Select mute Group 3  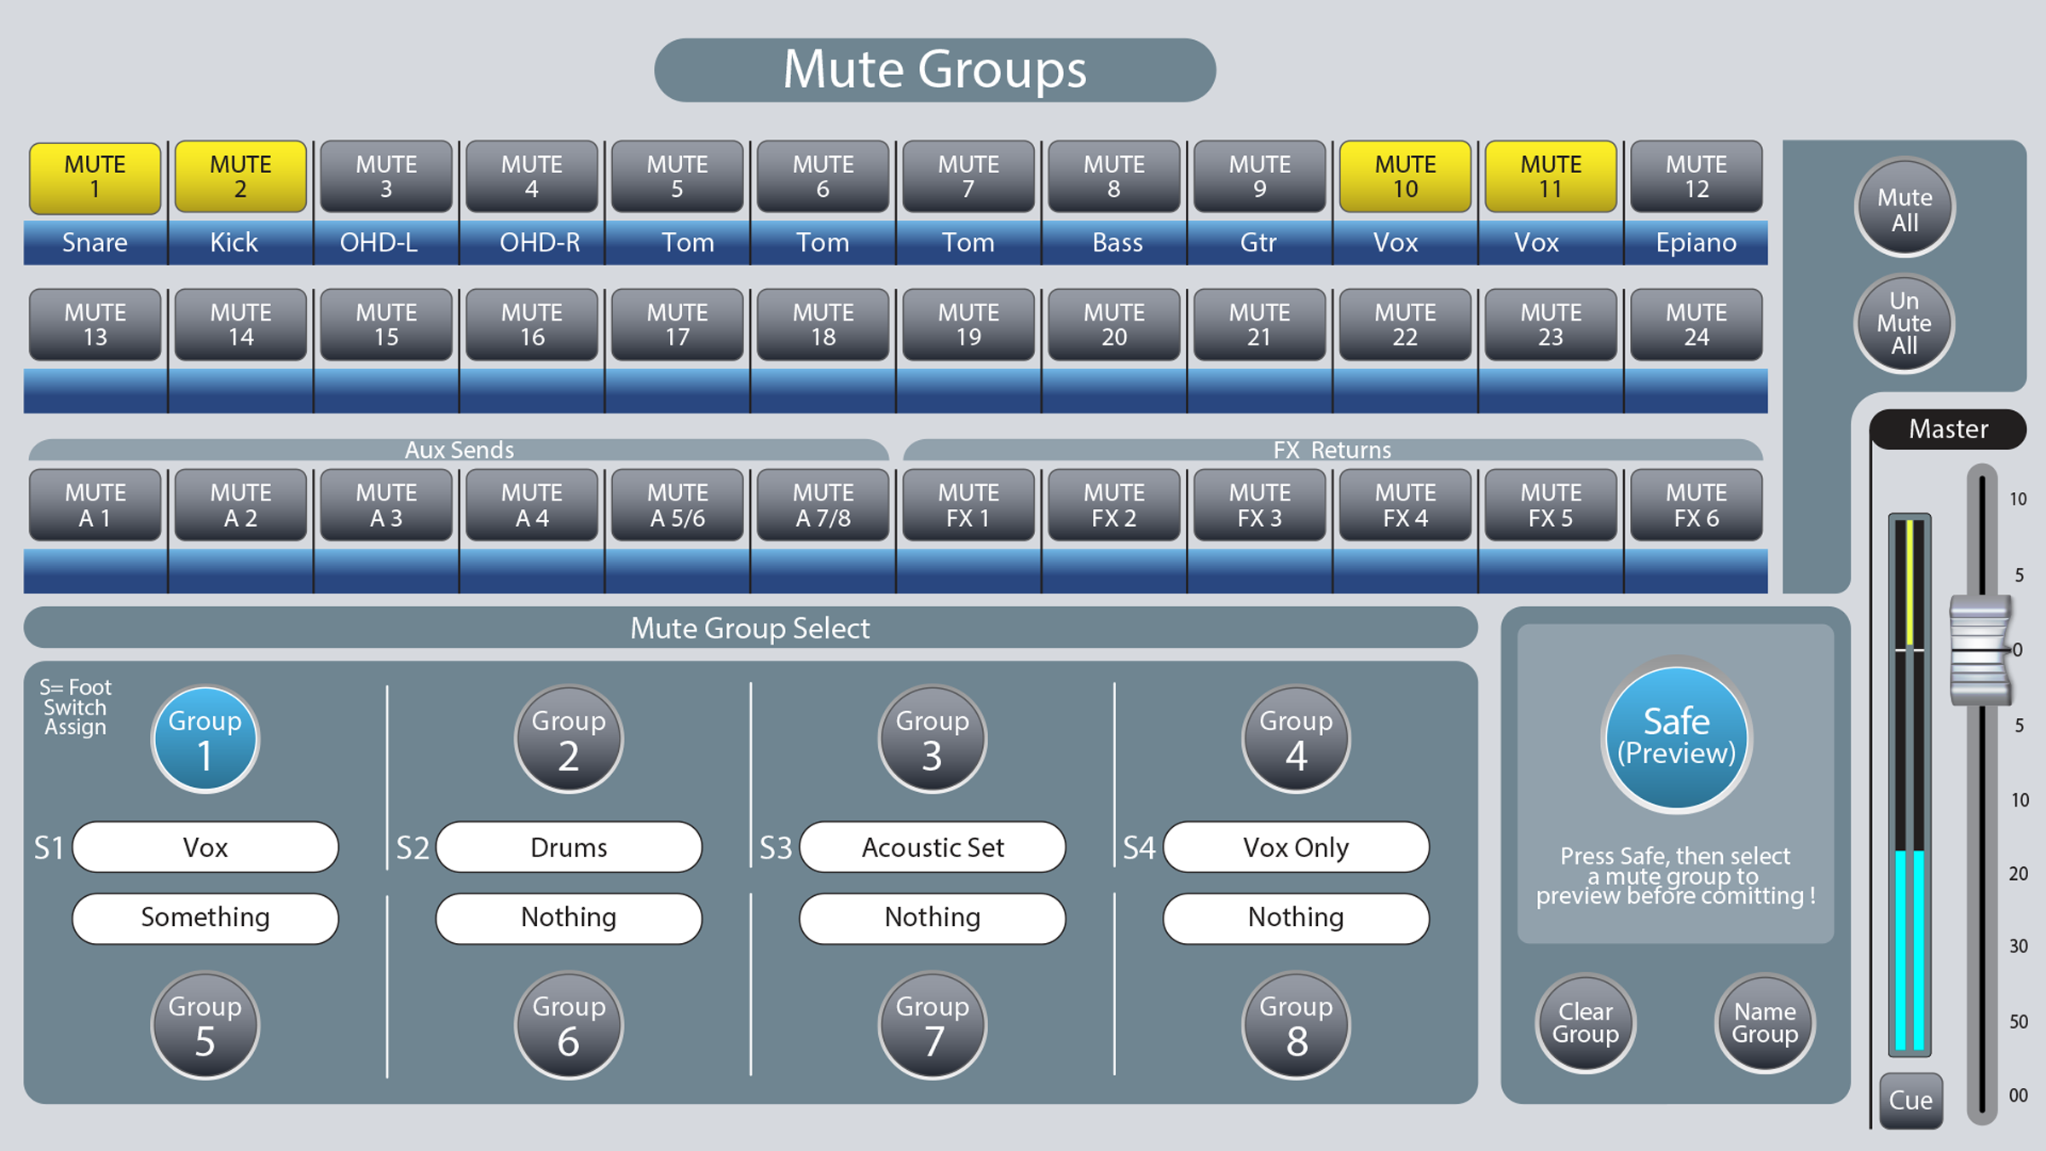933,738
